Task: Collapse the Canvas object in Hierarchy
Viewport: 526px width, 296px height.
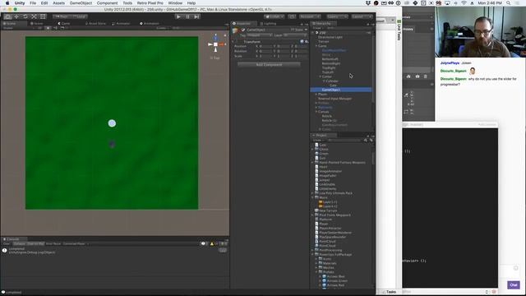Action: [316, 112]
